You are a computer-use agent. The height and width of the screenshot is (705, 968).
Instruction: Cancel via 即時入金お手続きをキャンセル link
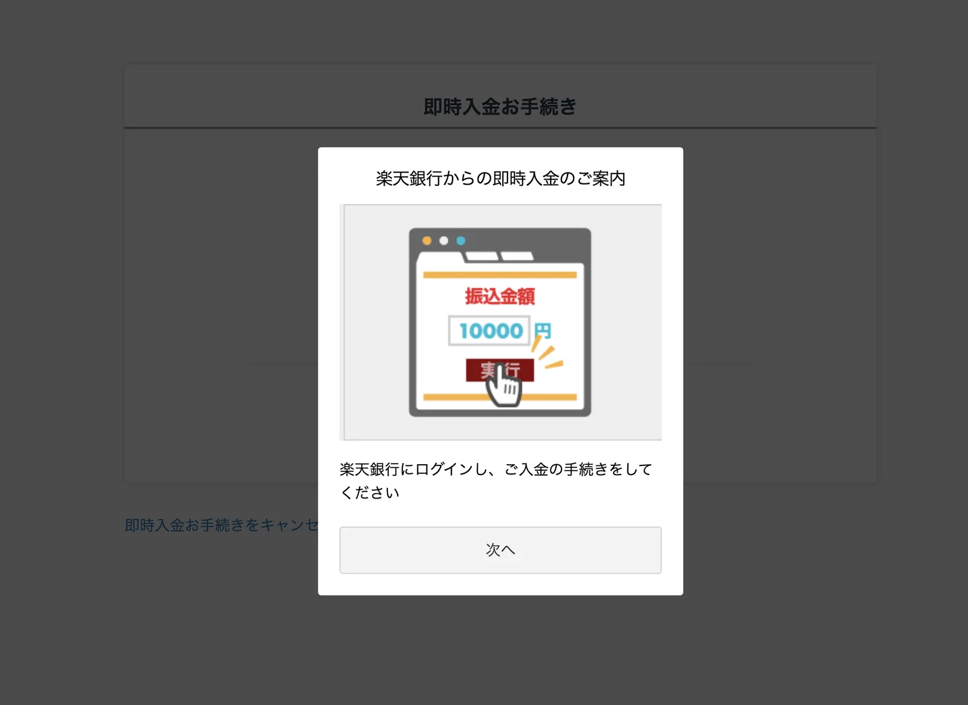point(221,525)
